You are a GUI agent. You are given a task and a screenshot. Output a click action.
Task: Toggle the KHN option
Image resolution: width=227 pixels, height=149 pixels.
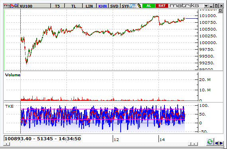tap(102, 6)
